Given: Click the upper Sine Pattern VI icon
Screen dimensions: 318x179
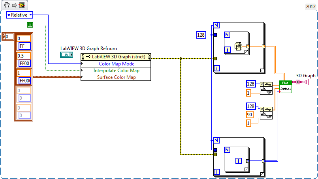Looking at the screenshot, I should click(x=266, y=88).
